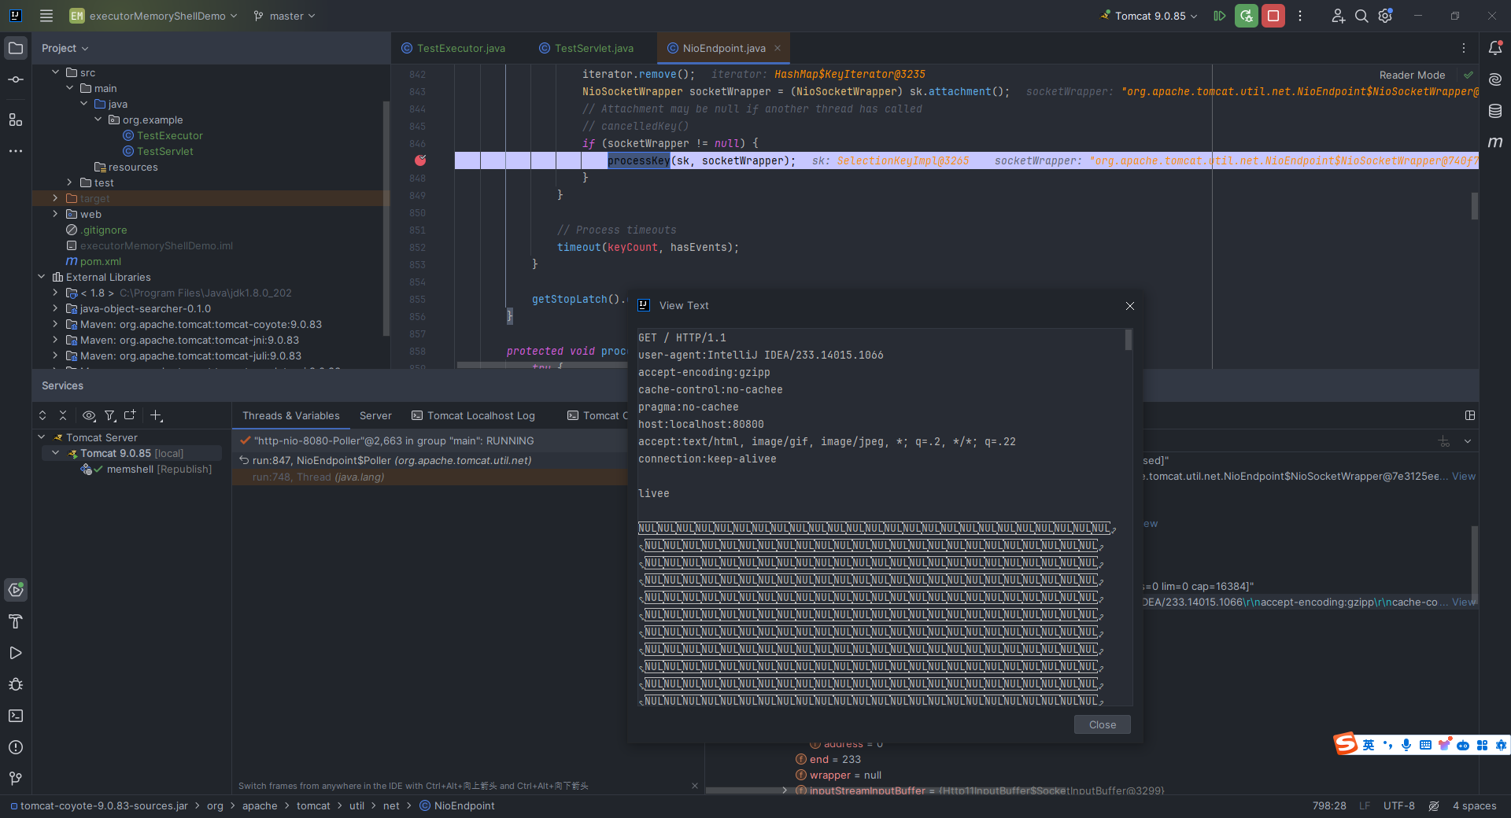This screenshot has width=1511, height=818.
Task: Open the Build hammer tool window
Action: 16,621
